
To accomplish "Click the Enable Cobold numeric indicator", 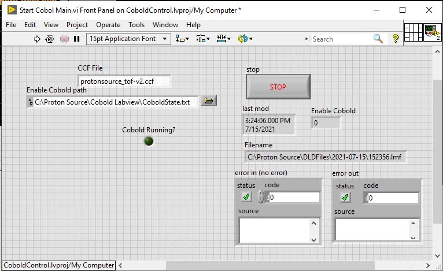I will (326, 123).
